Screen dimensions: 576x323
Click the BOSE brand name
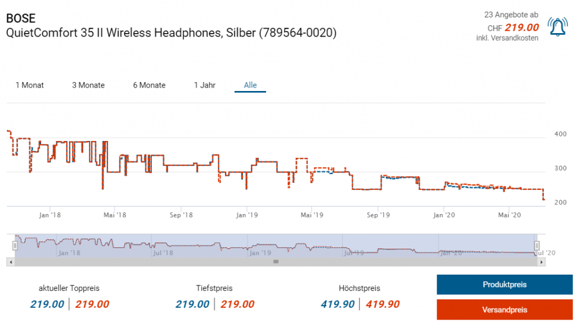click(21, 18)
